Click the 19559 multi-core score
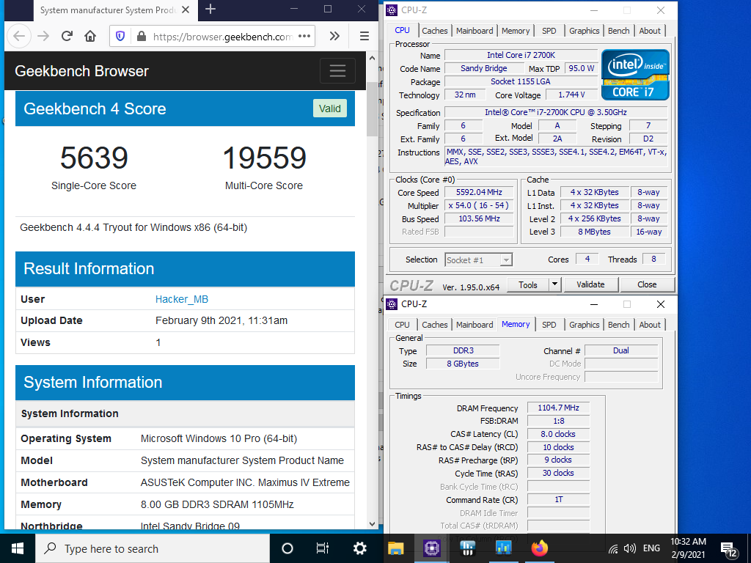Screen dimensions: 751x563 pyautogui.click(x=264, y=158)
